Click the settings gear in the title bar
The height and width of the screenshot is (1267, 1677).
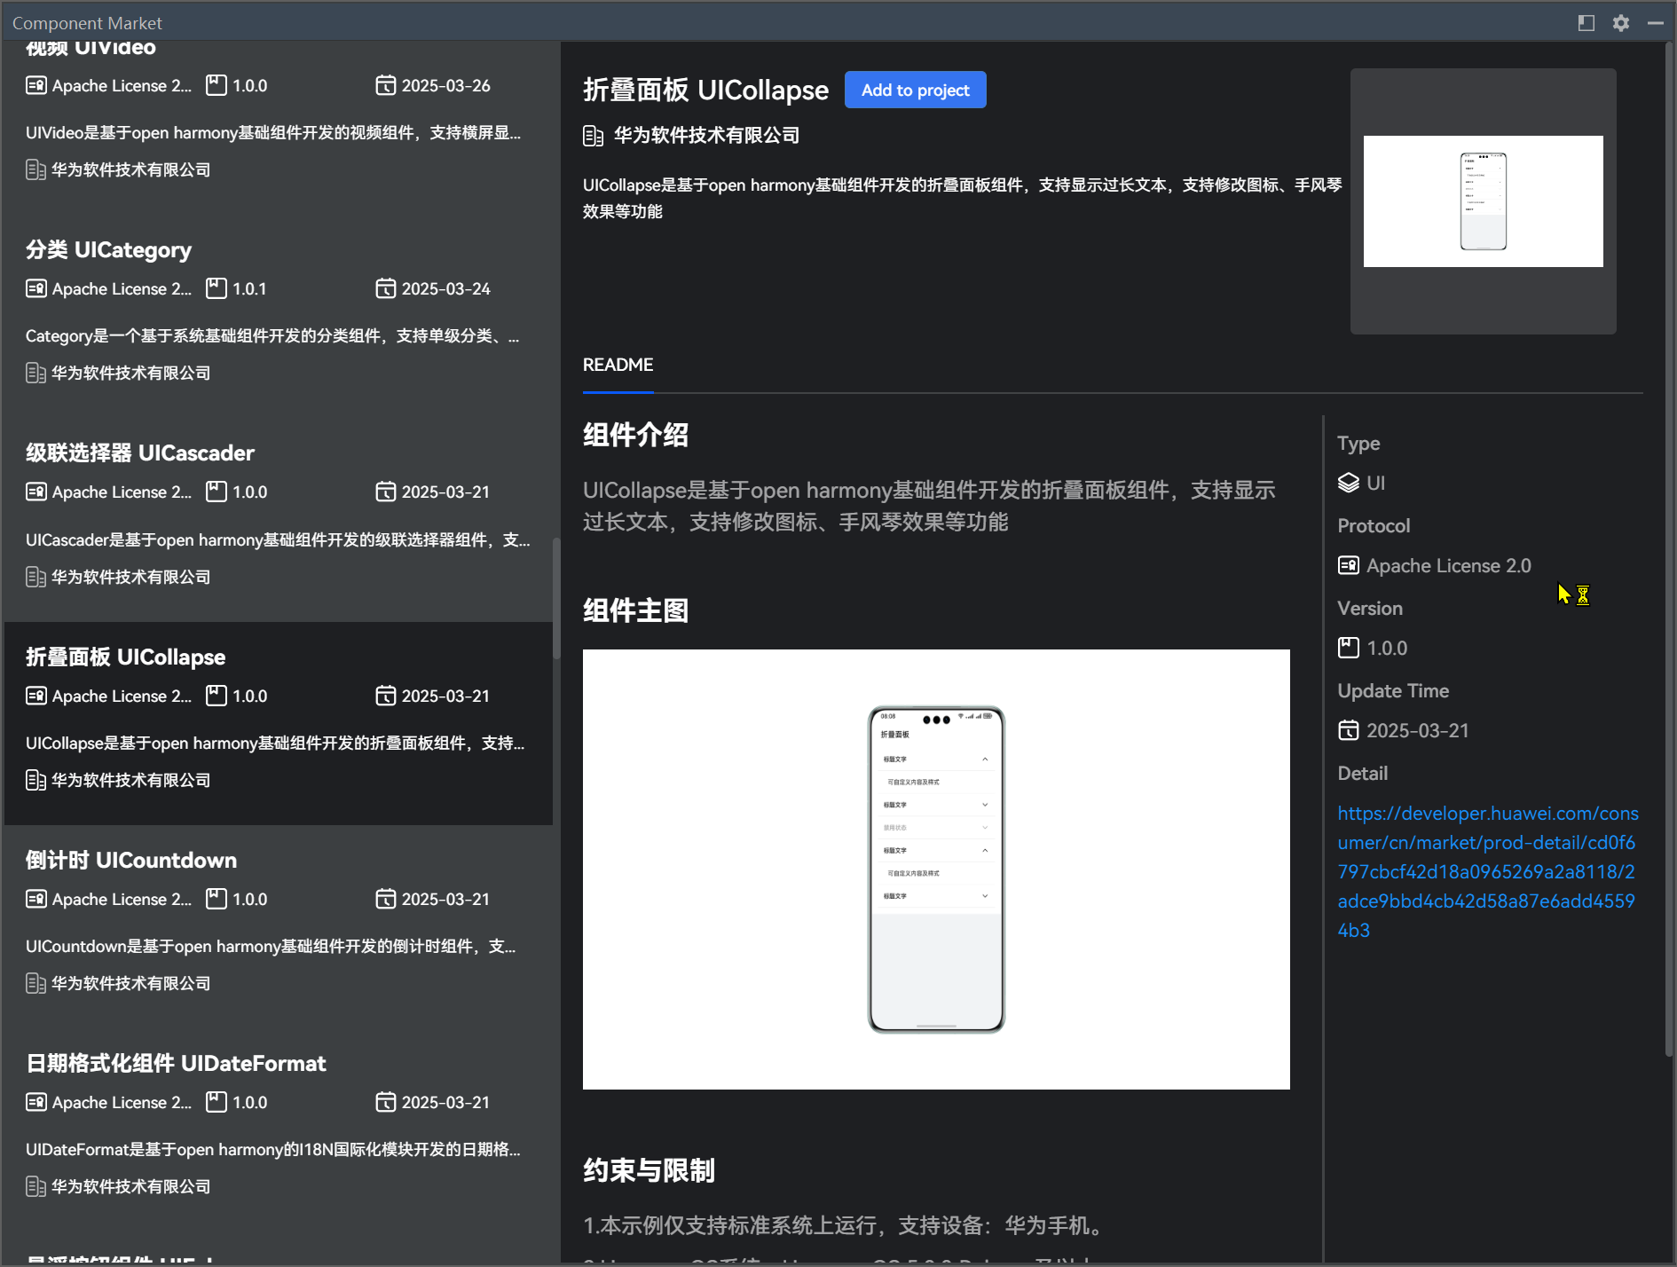point(1620,22)
